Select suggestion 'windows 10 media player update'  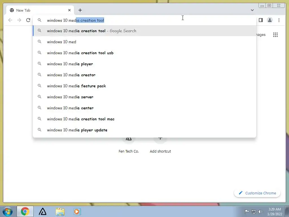pyautogui.click(x=144, y=130)
